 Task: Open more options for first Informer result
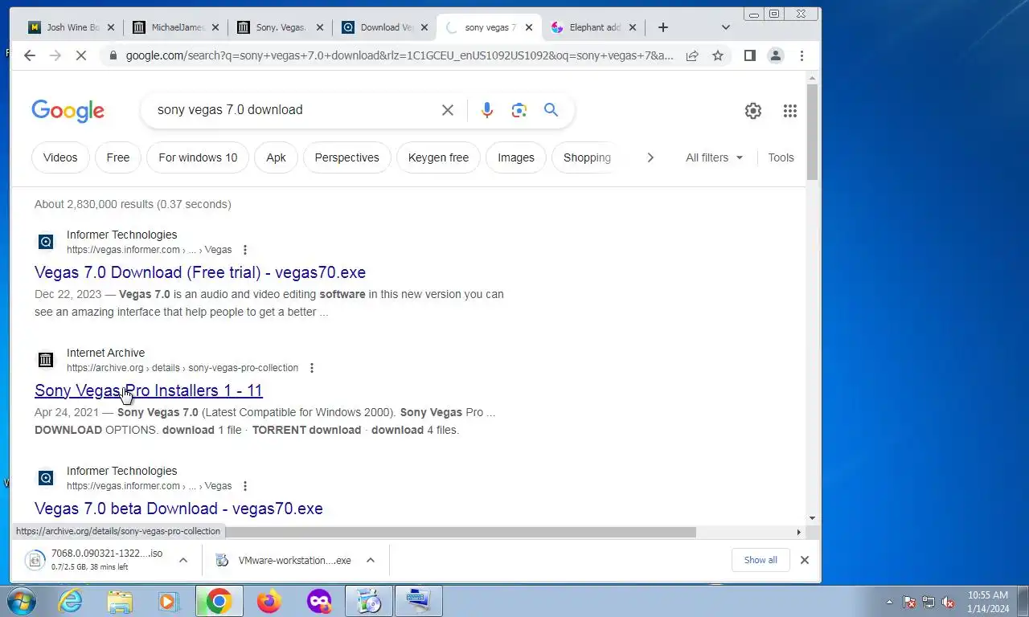[245, 250]
